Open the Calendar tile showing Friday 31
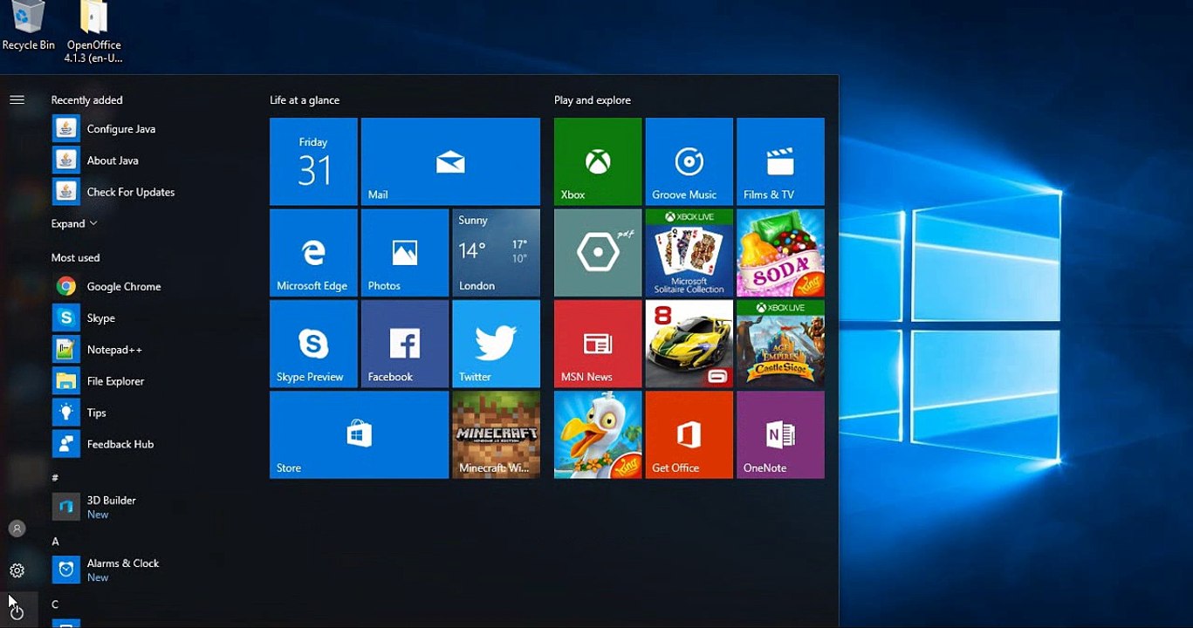Screen dimensions: 1193x628 click(313, 161)
